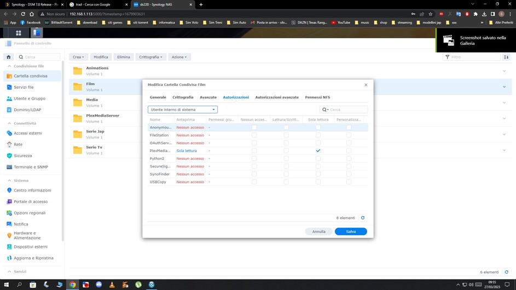Expand the Animations folder details
516x290 pixels.
504,71
